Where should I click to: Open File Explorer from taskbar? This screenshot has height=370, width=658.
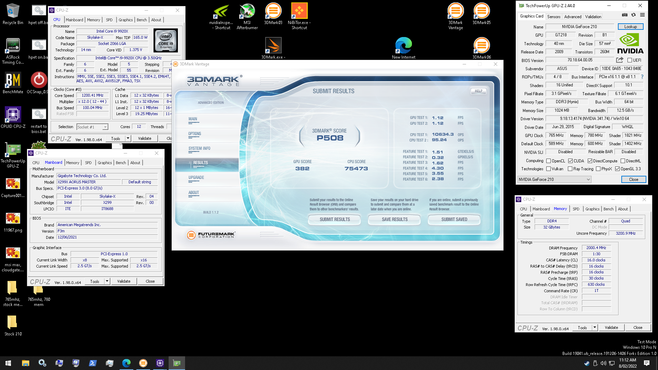[25, 363]
